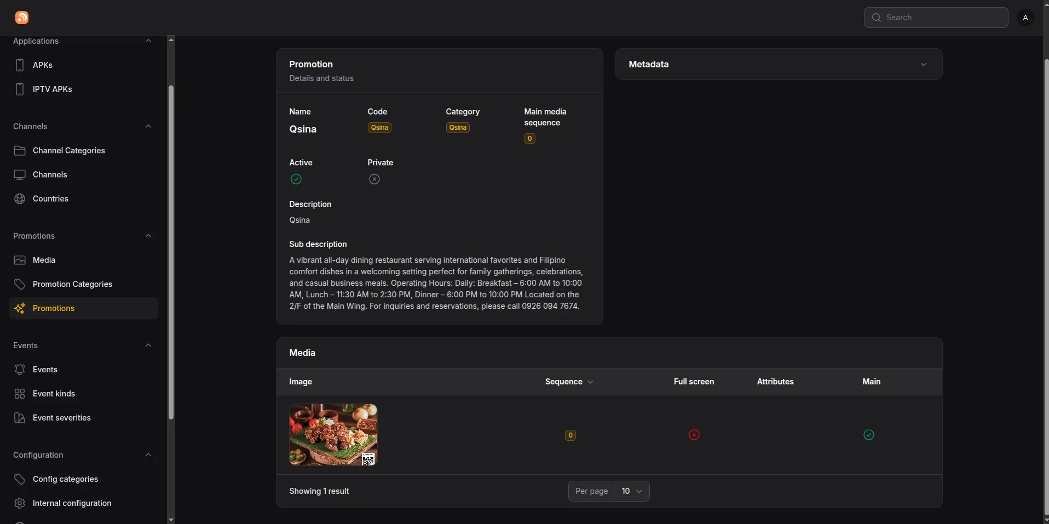Viewport: 1049px width, 524px height.
Task: Open the Qsina food image thumbnail
Action: [333, 435]
